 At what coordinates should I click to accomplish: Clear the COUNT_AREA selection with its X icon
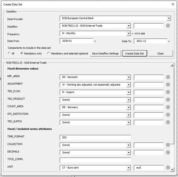click(x=168, y=107)
